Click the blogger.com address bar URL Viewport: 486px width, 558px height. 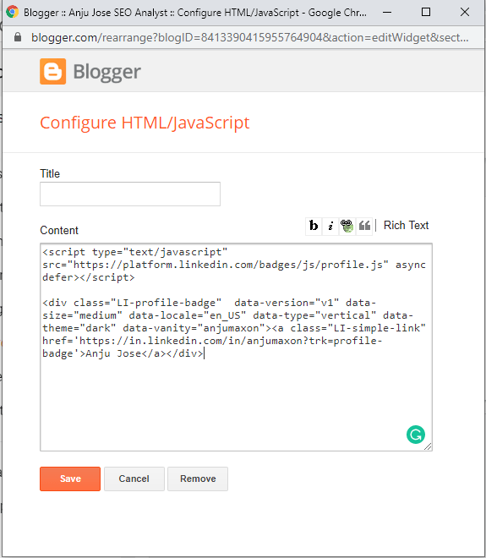coord(249,37)
